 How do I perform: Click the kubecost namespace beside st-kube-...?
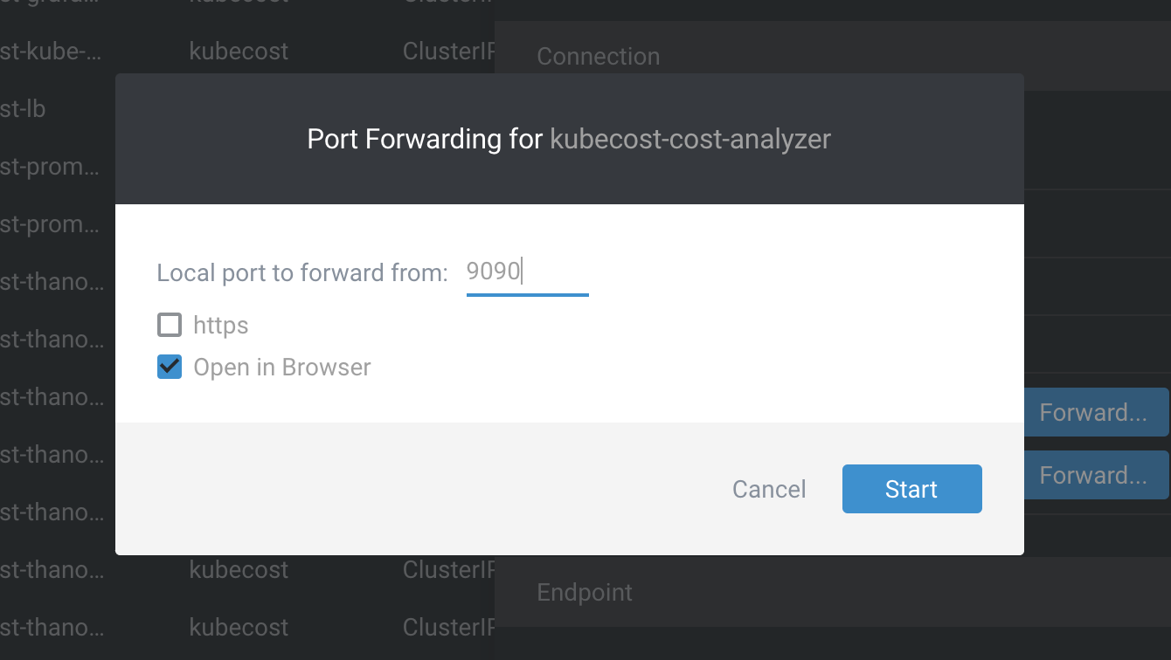point(239,52)
